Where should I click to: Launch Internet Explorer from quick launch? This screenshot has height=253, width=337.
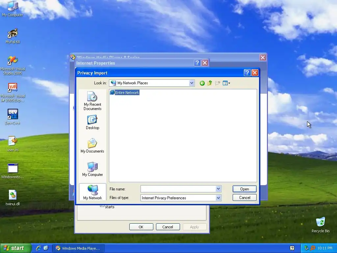39,248
